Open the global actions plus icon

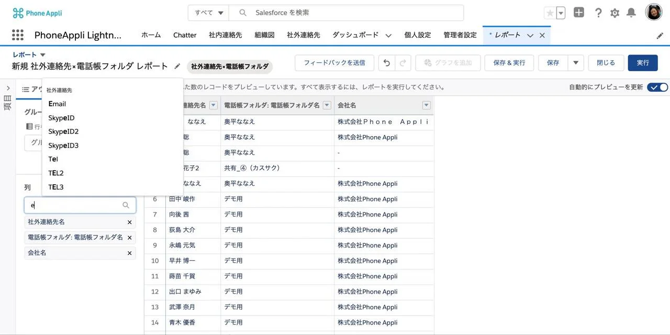578,13
